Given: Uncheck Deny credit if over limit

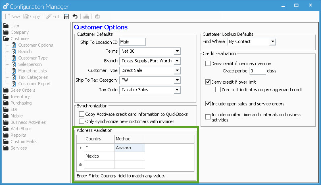Looking at the screenshot, I should point(208,82).
